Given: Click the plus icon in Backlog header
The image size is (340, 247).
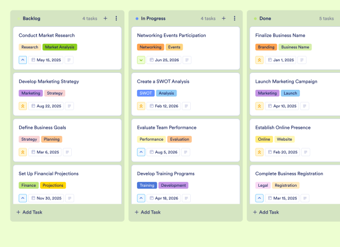Looking at the screenshot, I should pos(105,19).
